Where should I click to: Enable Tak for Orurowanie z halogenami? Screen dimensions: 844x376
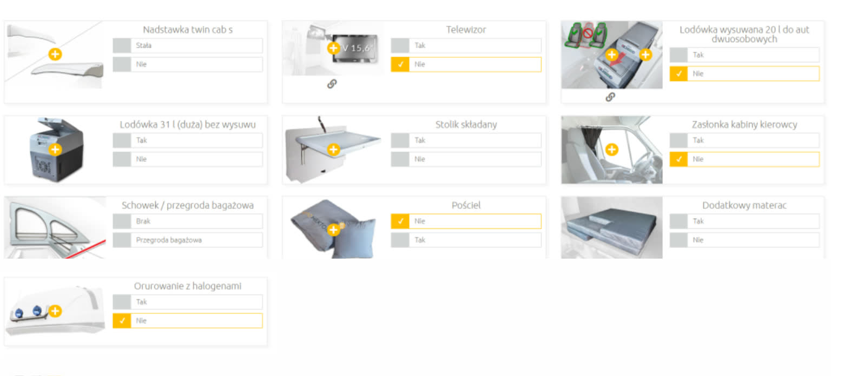[x=188, y=302]
